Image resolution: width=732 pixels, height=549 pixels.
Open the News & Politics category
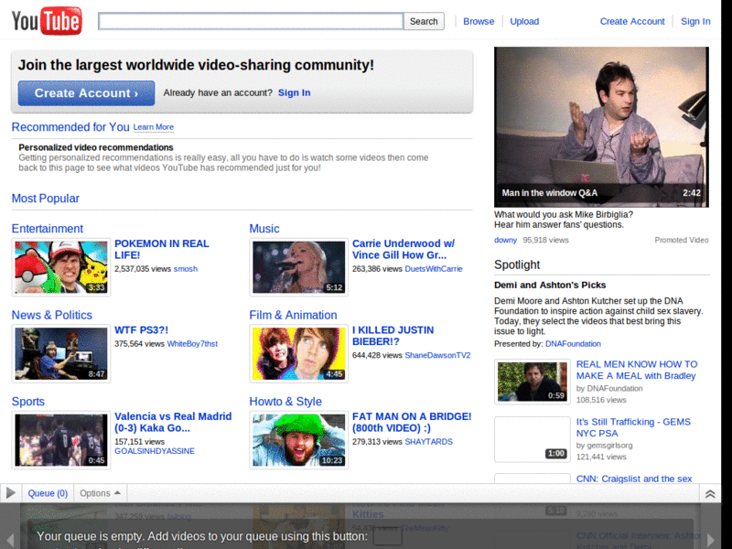pos(52,315)
